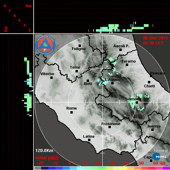The height and width of the screenshot is (170, 170).
Task: Select the Roma city marker square
Action: click(x=71, y=112)
